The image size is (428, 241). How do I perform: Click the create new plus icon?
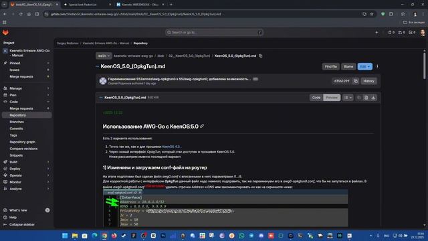[377, 33]
